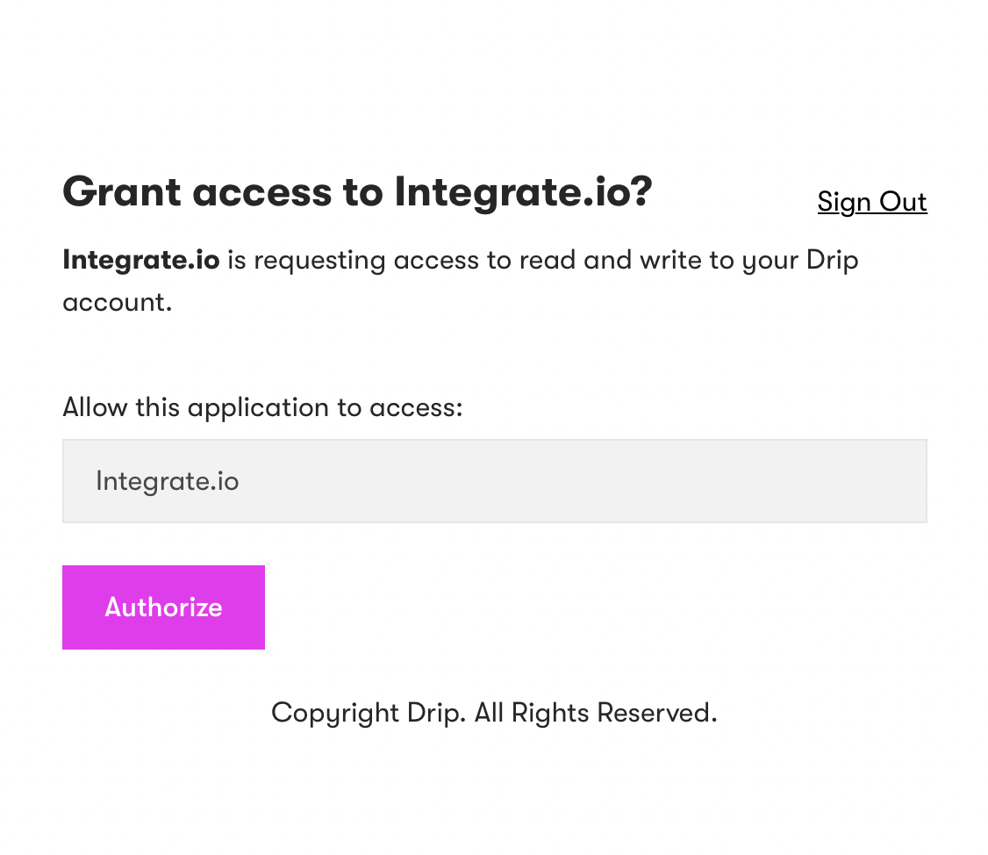Click the 'Copyright Drip. All Rights Reserved.' footer
This screenshot has width=988, height=855.
tap(495, 713)
